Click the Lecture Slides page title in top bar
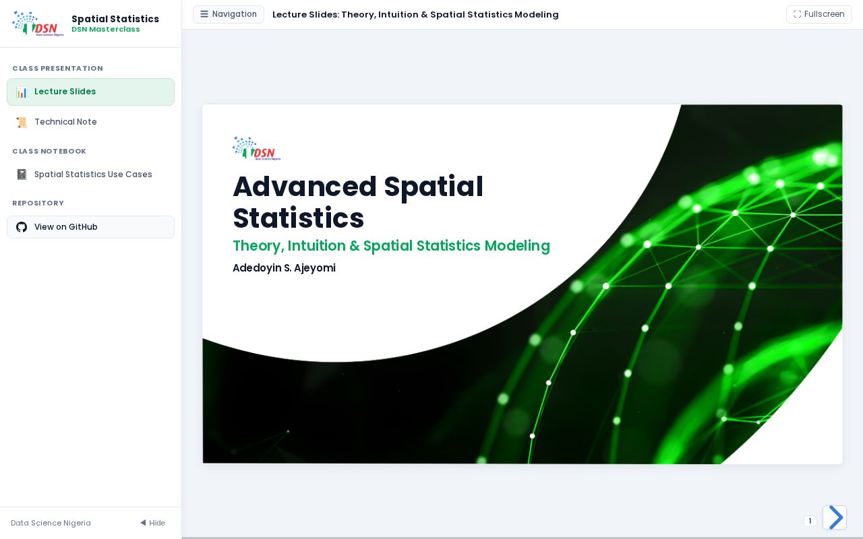 click(415, 15)
